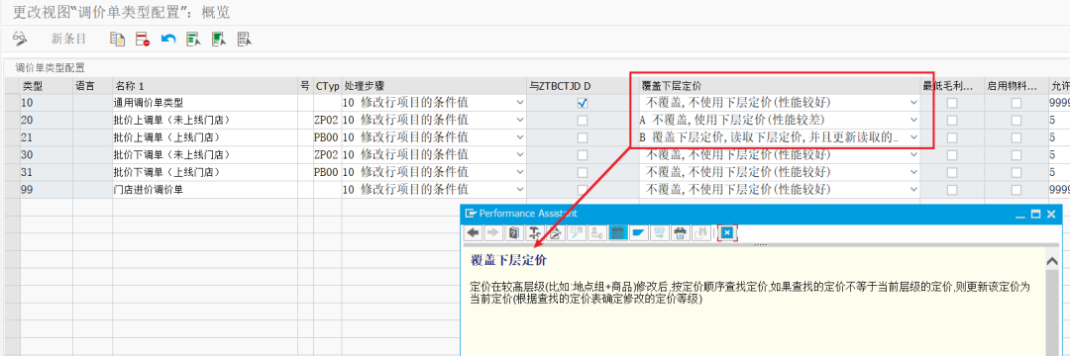This screenshot has height=356, width=1070.
Task: Click the 新条目 new entries button
Action: 69,39
